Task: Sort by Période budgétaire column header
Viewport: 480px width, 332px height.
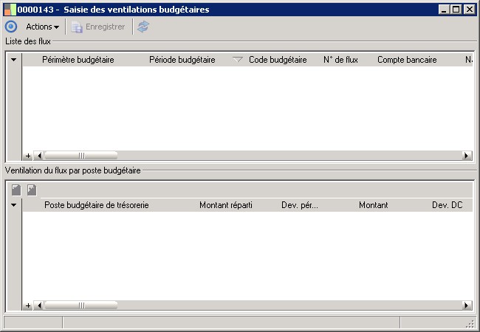Action: (182, 60)
